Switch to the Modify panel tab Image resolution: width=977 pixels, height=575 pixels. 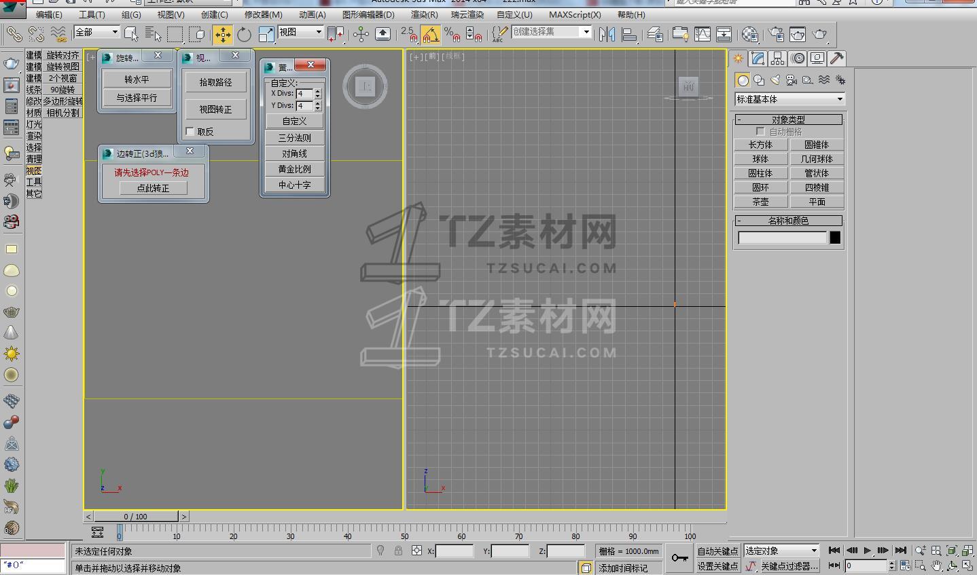[x=758, y=59]
